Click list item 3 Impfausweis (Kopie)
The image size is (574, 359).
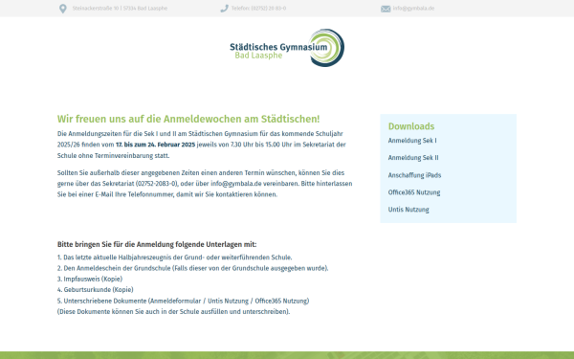pyautogui.click(x=90, y=279)
